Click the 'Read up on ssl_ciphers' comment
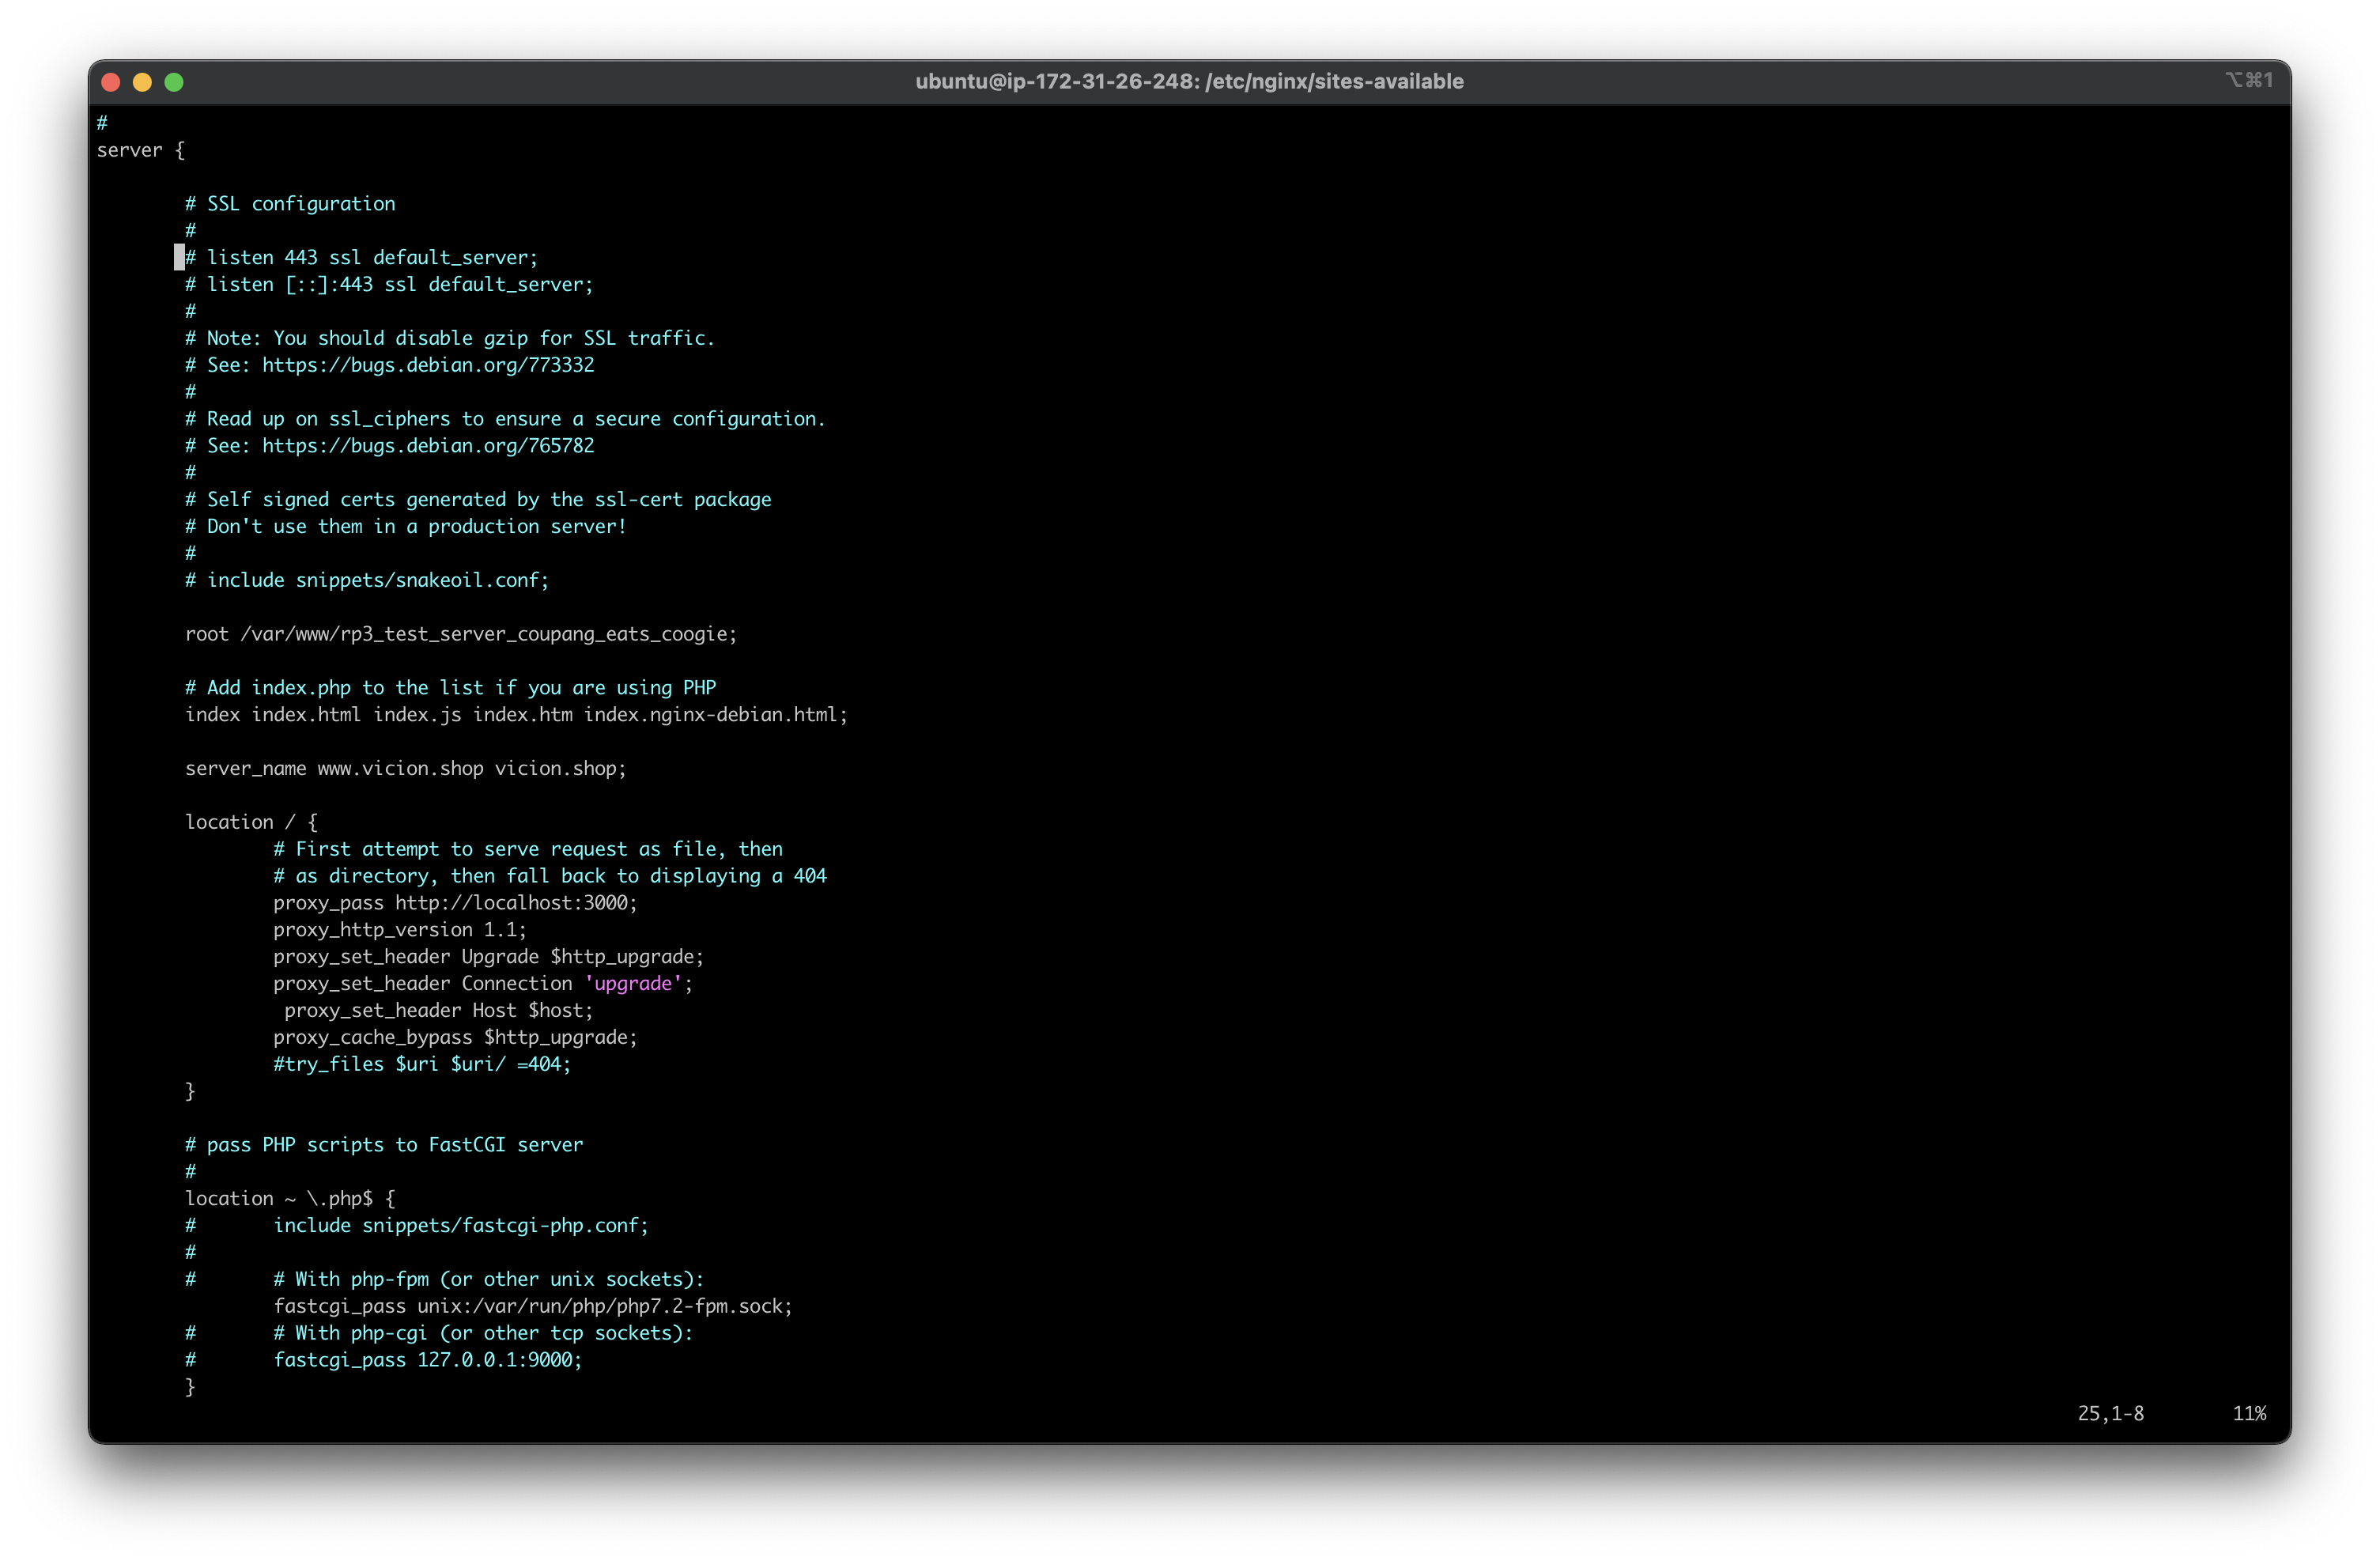The width and height of the screenshot is (2380, 1561). [x=505, y=419]
